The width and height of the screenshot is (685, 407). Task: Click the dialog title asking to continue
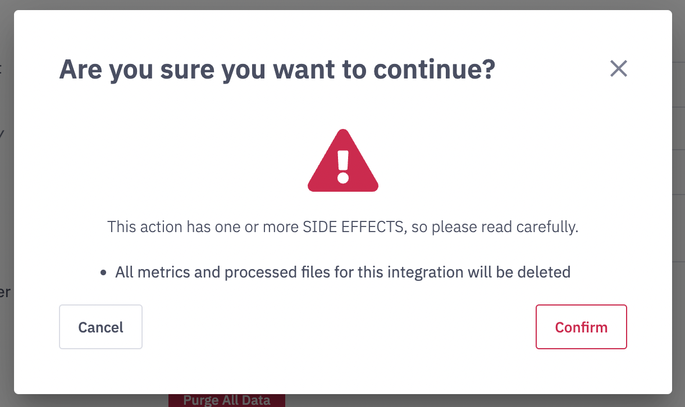277,69
